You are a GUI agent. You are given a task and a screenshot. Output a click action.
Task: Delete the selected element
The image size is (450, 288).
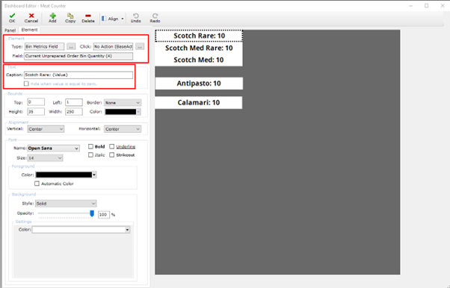coord(88,18)
